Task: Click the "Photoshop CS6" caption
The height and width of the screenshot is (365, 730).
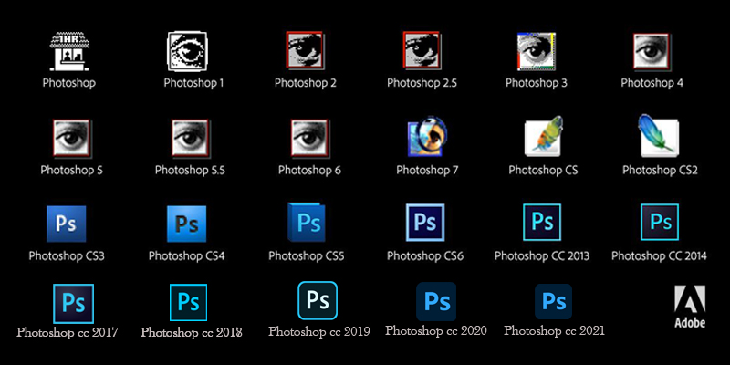Action: pyautogui.click(x=425, y=255)
